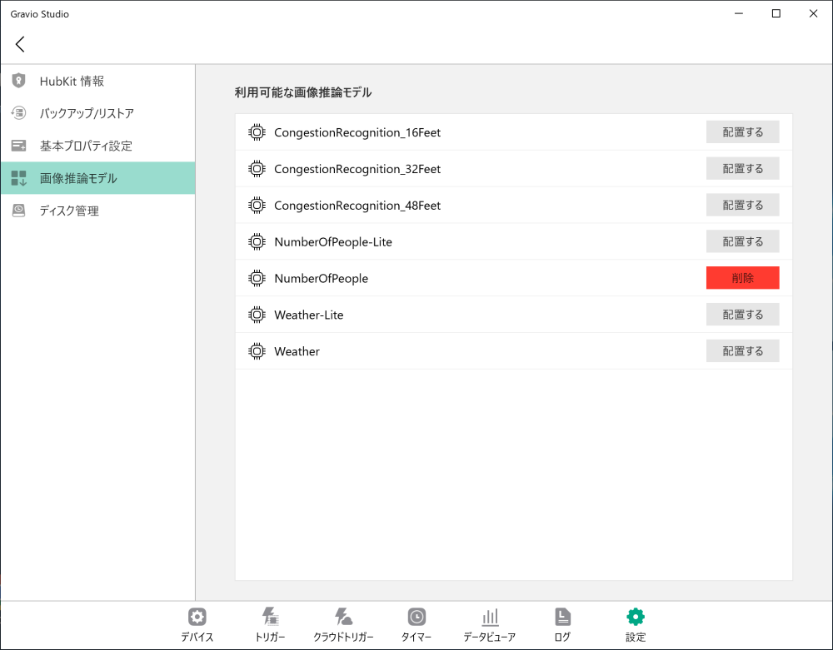Select the CongestionRecognition_16Feet model name
The width and height of the screenshot is (833, 650).
coord(357,132)
